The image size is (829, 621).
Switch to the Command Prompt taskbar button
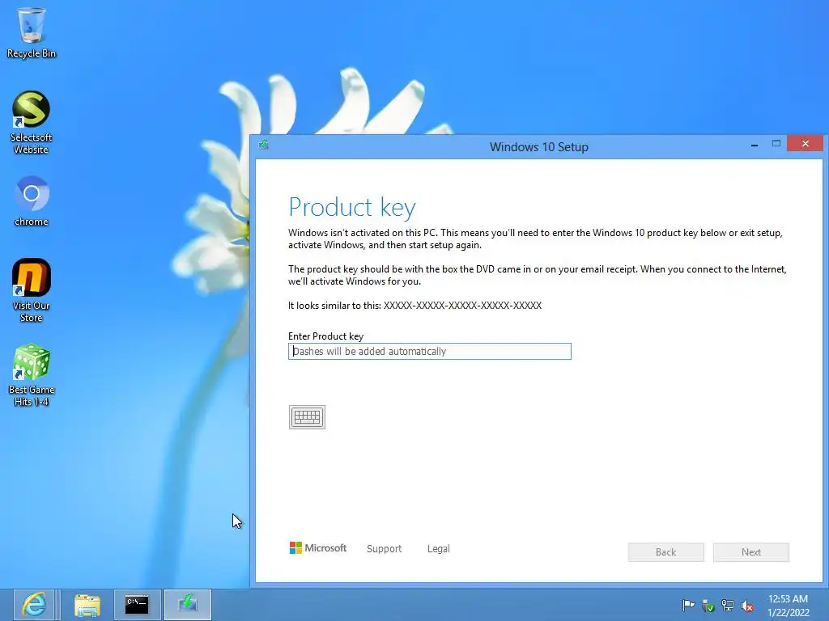pos(137,605)
